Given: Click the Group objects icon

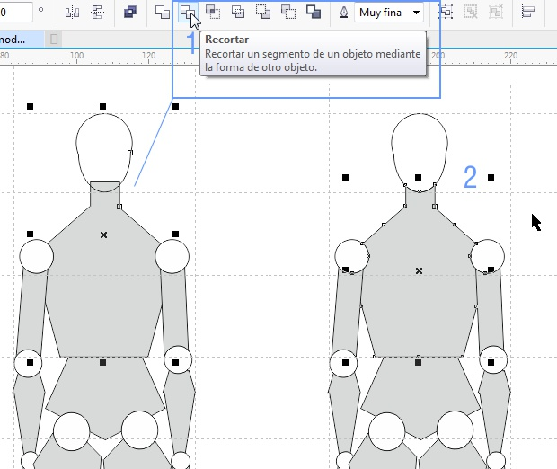Looking at the screenshot, I should point(446,12).
